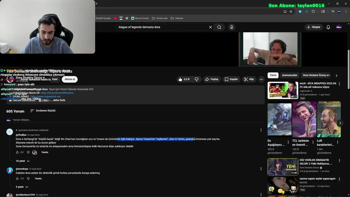The width and height of the screenshot is (350, 197).
Task: Open options for sacma sapan seyler video
Action: [339, 179]
